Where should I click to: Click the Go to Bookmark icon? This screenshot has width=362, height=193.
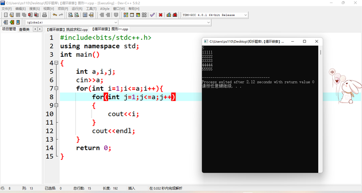pos(18,22)
